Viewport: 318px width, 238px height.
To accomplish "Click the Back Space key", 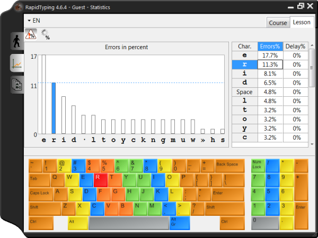I will 230,166.
